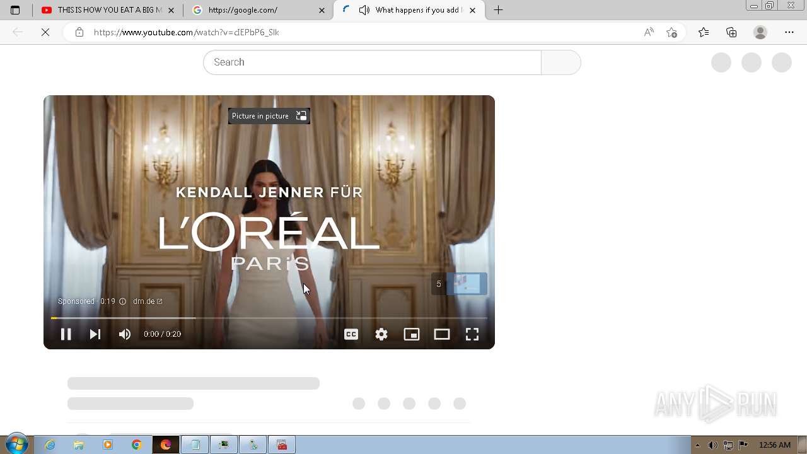Click the YouTube search submit button
Image resolution: width=807 pixels, height=454 pixels.
pyautogui.click(x=560, y=62)
